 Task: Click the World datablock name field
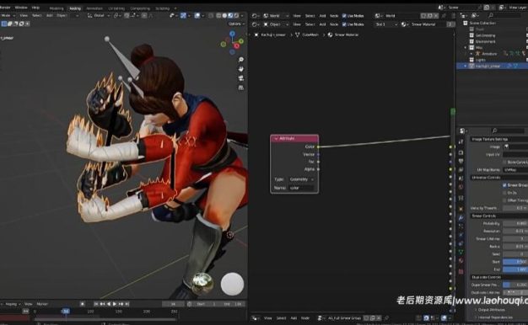[402, 16]
